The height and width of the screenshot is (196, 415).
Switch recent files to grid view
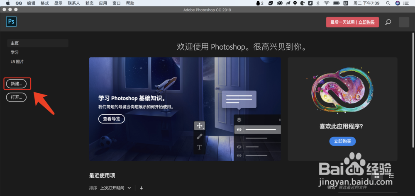[x=377, y=175]
